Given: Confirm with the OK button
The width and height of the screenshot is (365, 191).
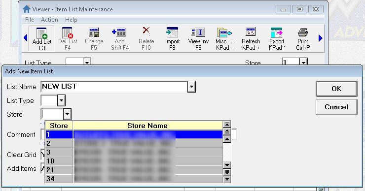Looking at the screenshot, I should [336, 89].
